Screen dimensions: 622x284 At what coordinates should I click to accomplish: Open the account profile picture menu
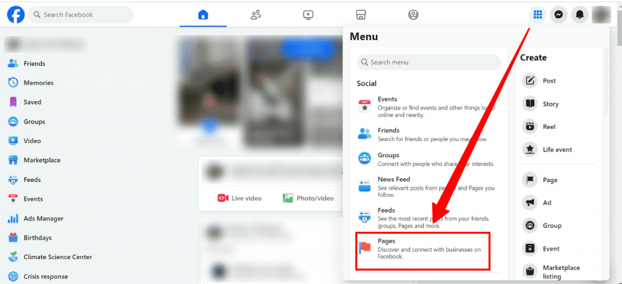601,15
